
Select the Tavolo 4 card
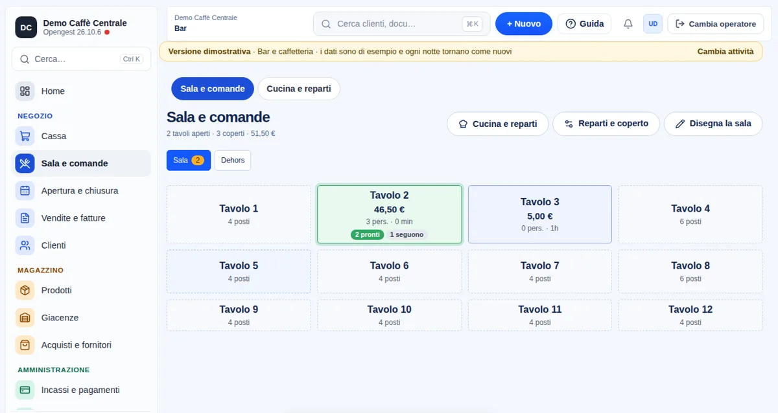tap(690, 214)
